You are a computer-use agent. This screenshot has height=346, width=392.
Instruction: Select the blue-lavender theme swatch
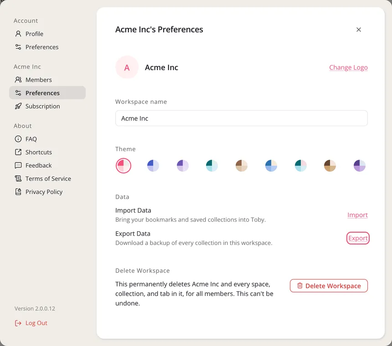[x=153, y=166]
